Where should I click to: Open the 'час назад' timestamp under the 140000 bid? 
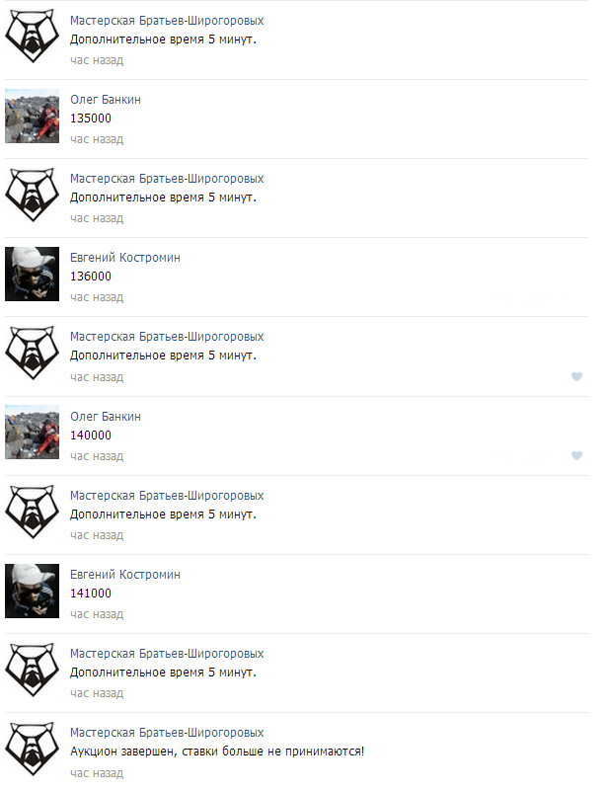coord(97,456)
